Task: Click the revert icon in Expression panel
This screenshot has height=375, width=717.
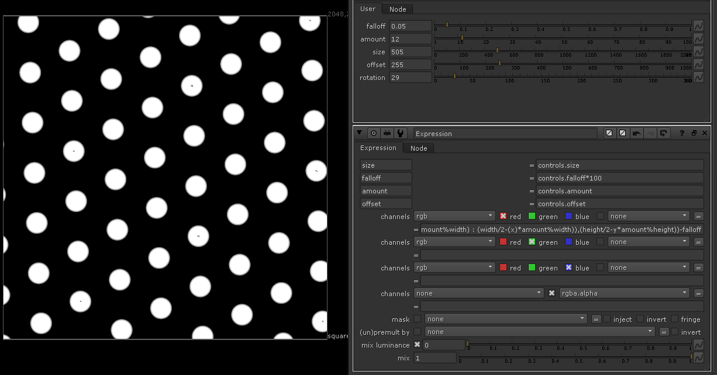Action: [663, 133]
